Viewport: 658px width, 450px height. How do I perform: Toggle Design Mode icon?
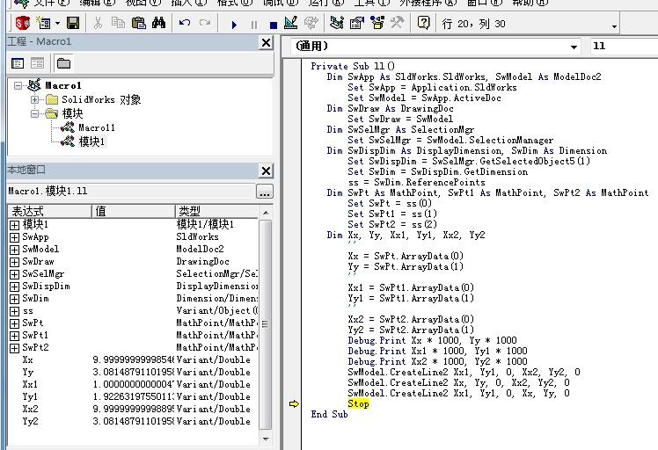click(290, 23)
